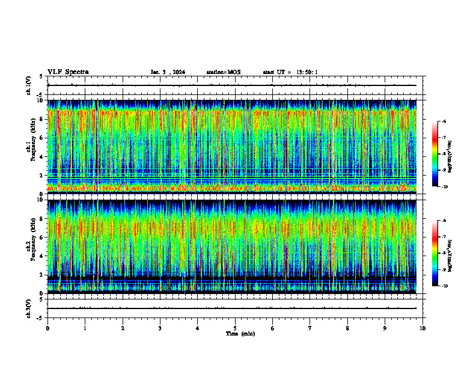Click the "-10" label on ch.2 colorbar
This screenshot has height=368, width=476.
444,286
